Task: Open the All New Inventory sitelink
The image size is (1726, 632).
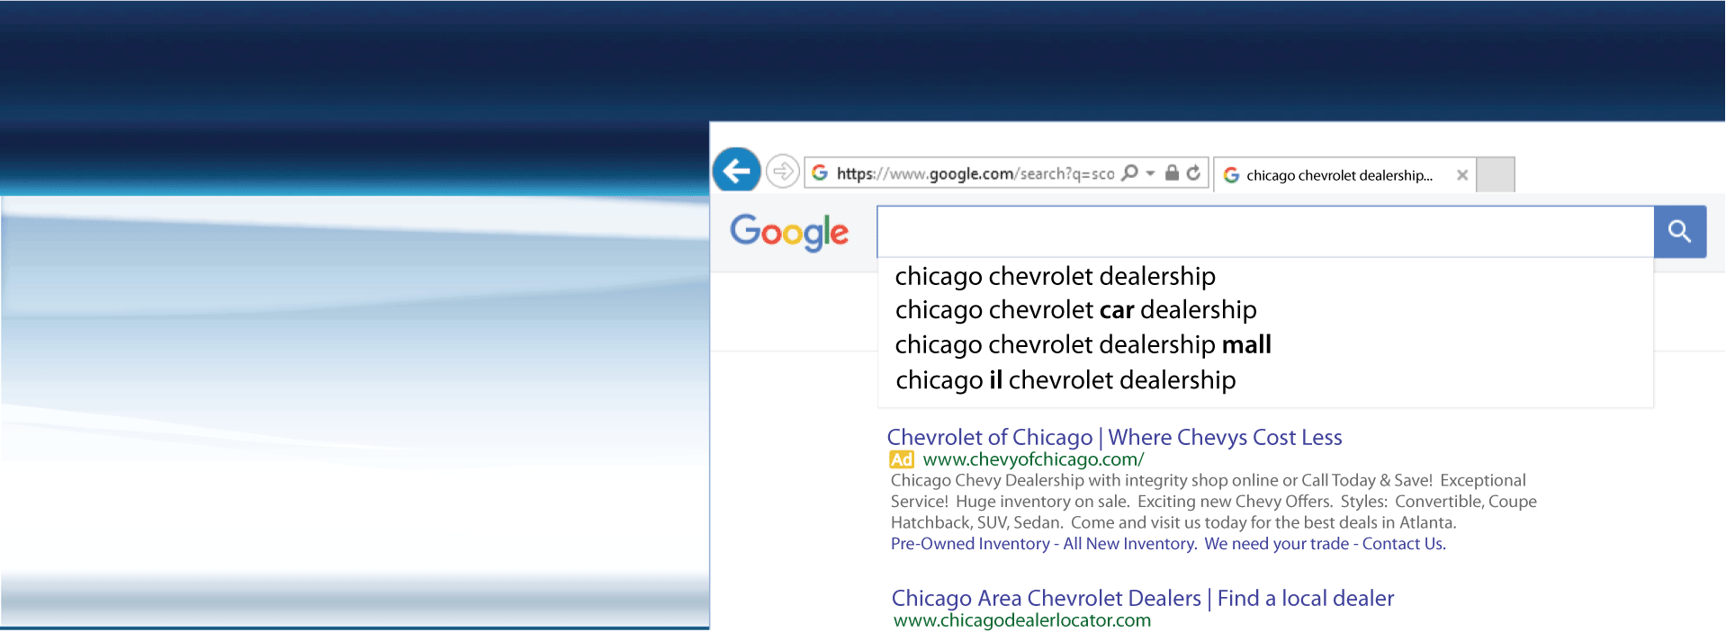Action: 1129,544
